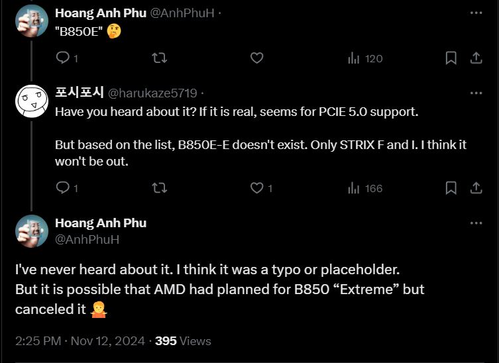Viewport: 499px width, 363px height.
Task: Open more options for the main tweet
Action: [x=476, y=223]
